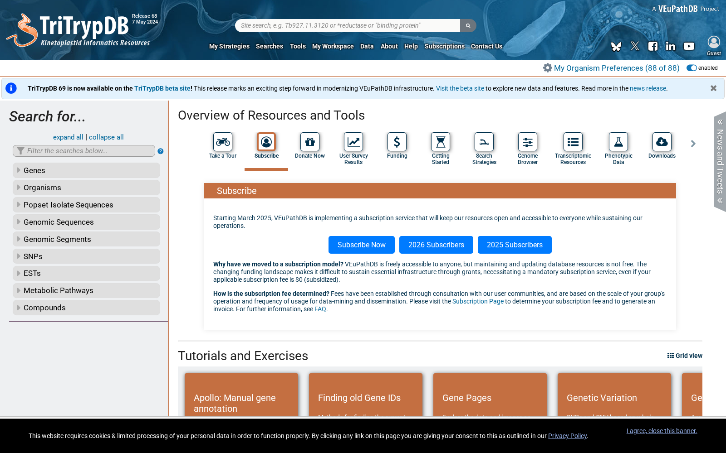Expand the Genes search category
726x453 pixels.
86,170
